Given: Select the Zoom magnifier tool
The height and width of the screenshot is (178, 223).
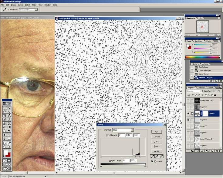Looking at the screenshot, I should pyautogui.click(x=9, y=147).
